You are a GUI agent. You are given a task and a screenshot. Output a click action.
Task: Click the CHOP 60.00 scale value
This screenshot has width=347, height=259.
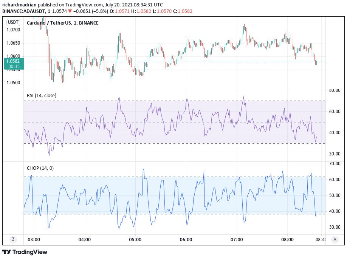(x=335, y=179)
